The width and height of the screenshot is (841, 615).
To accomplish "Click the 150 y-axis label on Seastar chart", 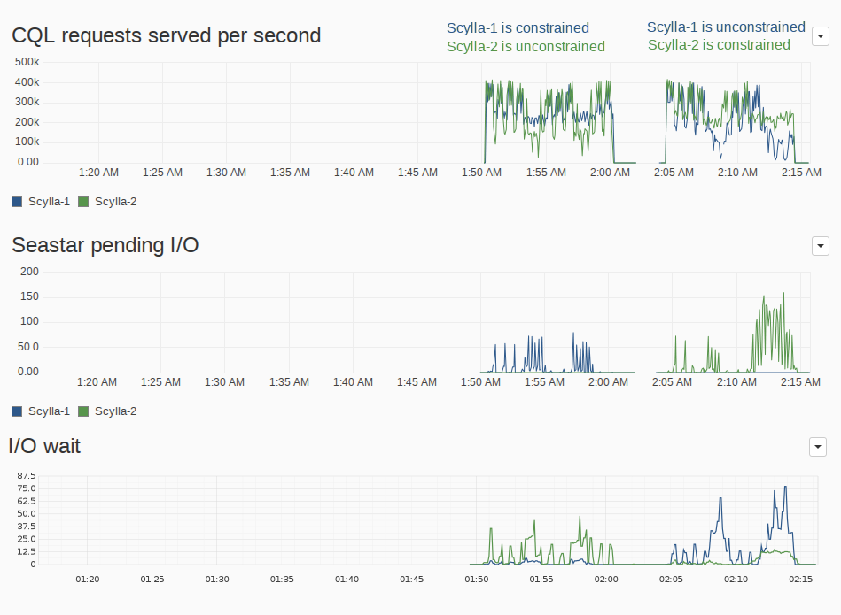I will pos(29,296).
